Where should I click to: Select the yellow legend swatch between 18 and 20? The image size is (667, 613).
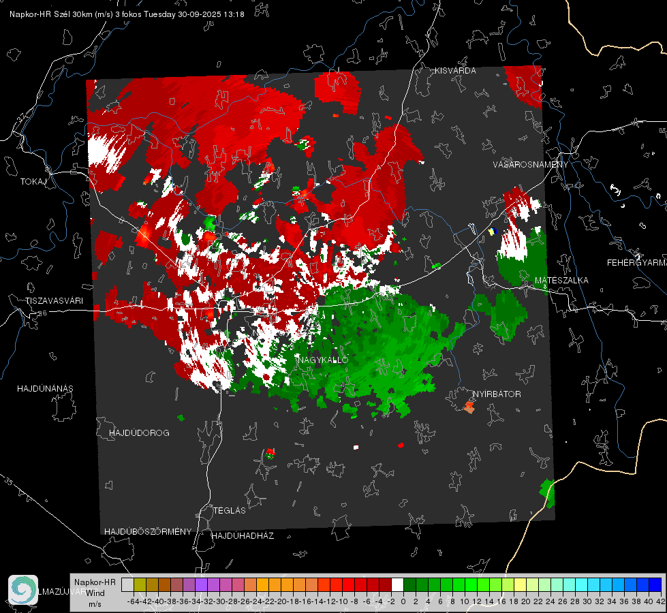tap(520, 585)
